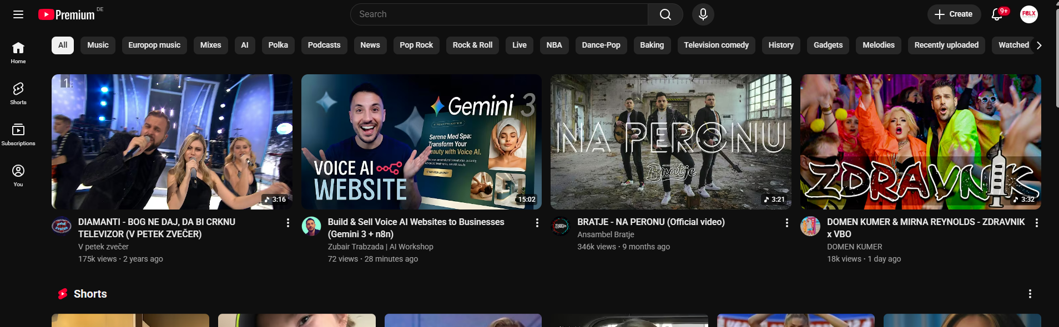Open the You page in sidebar
1059x327 pixels.
[x=18, y=176]
